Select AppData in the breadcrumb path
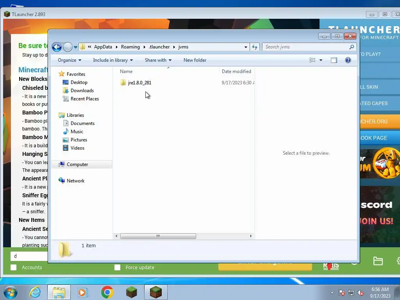This screenshot has width=400, height=300. coord(103,47)
